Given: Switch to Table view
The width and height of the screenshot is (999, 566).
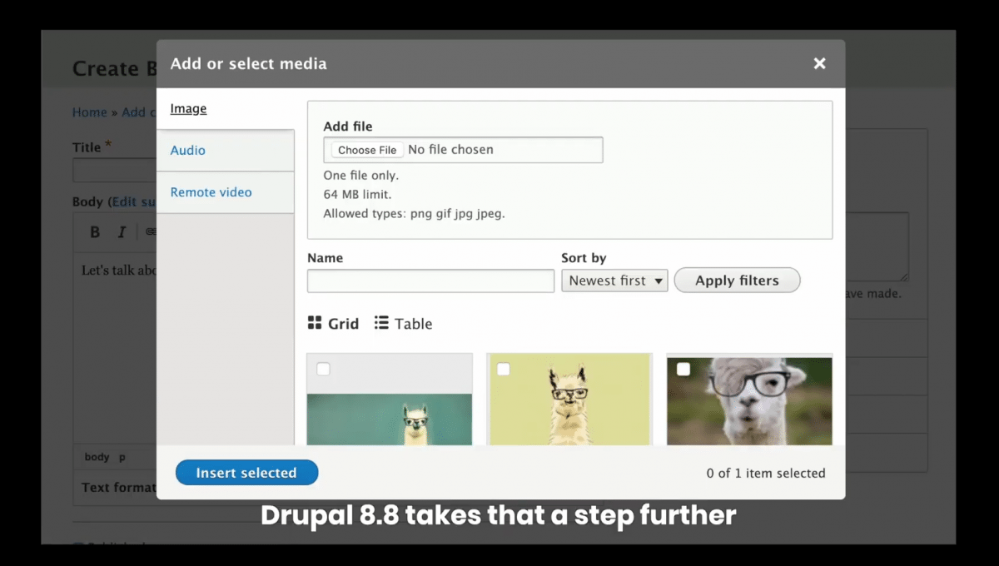Looking at the screenshot, I should coord(403,324).
